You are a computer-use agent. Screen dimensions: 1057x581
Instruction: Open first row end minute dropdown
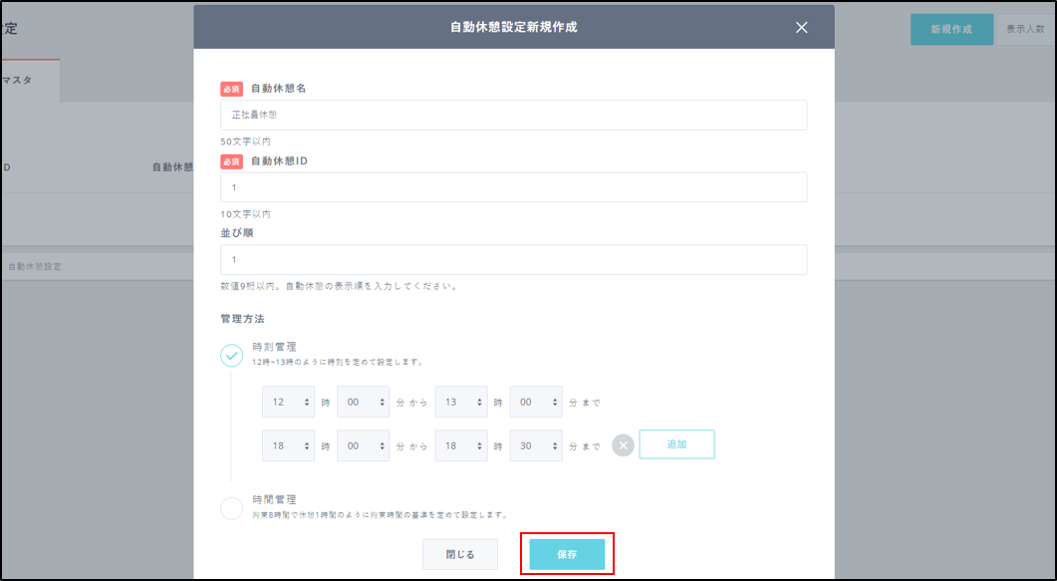[536, 402]
